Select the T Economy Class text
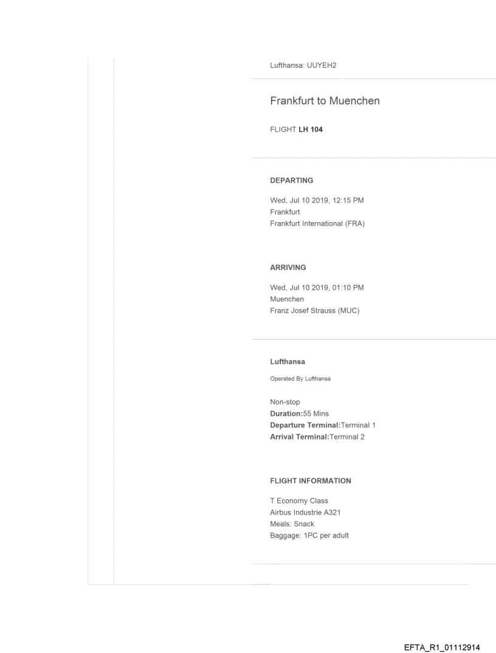This screenshot has width=496, height=653. point(299,501)
